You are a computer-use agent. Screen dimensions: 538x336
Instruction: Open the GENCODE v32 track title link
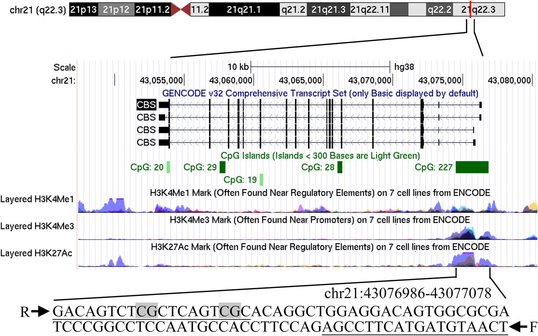(x=320, y=93)
